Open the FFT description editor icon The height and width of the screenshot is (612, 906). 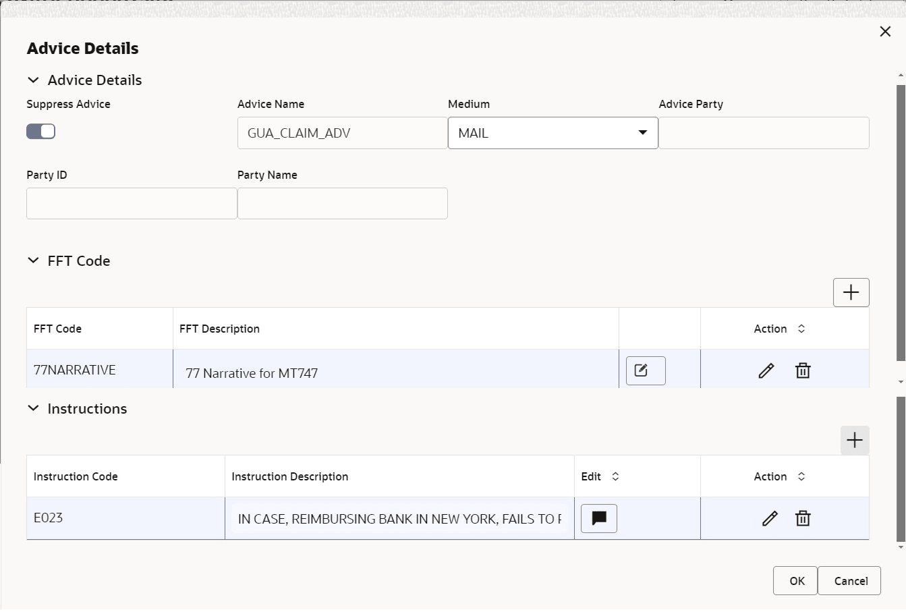(x=645, y=370)
